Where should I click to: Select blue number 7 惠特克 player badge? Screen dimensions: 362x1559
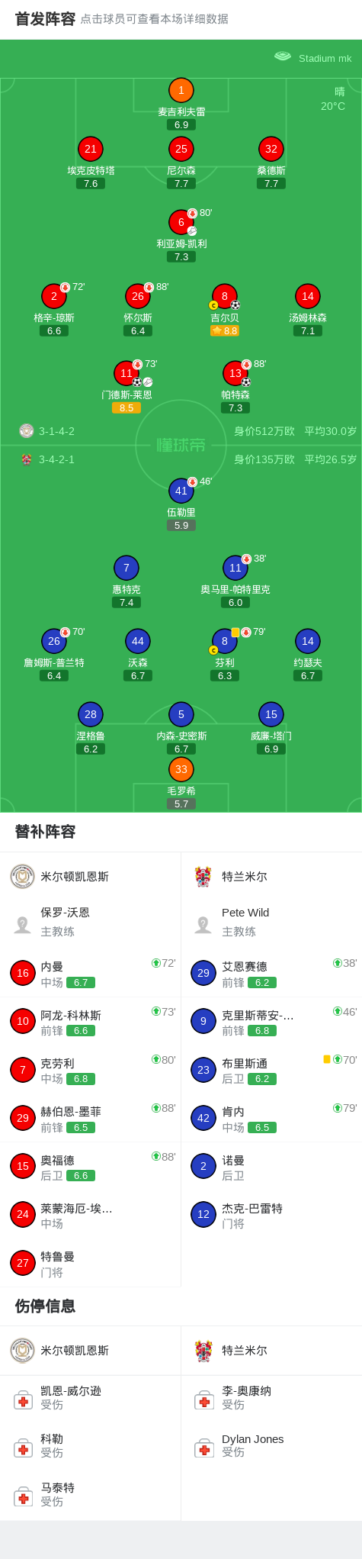[127, 568]
